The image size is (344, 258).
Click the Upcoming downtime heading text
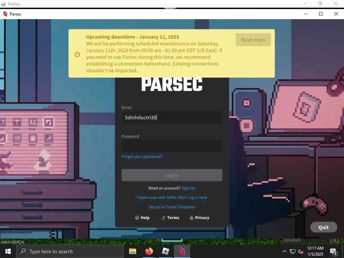click(132, 37)
